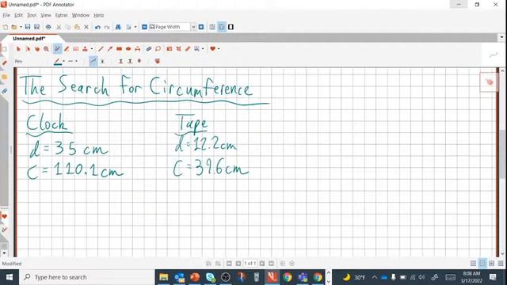Open the Favorites heart tool

pyautogui.click(x=212, y=49)
